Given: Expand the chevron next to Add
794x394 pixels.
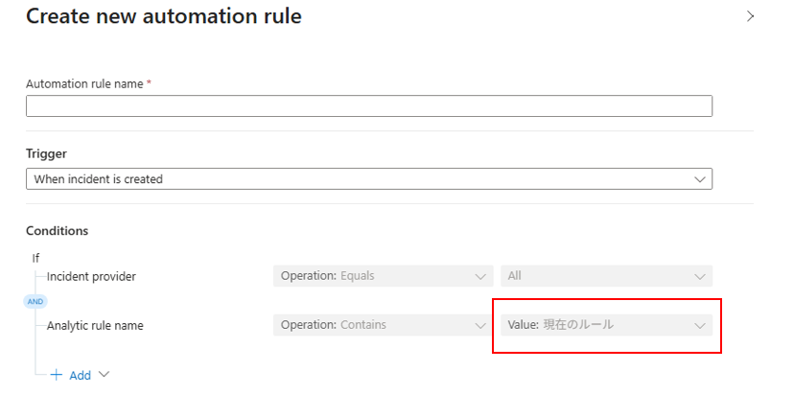Looking at the screenshot, I should [x=104, y=375].
